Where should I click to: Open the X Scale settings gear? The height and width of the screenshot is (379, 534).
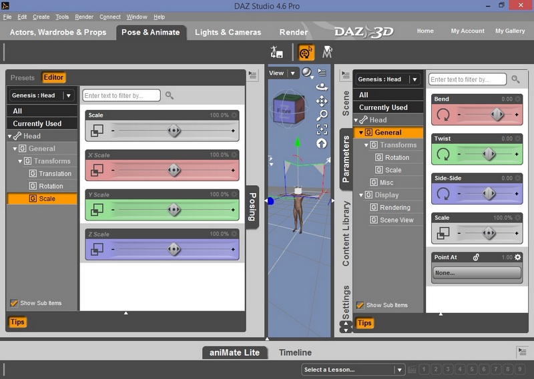pyautogui.click(x=234, y=155)
